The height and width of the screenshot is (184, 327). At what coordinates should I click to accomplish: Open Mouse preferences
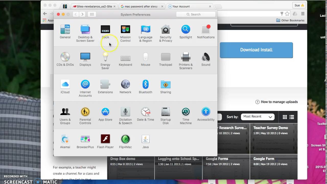point(145,59)
